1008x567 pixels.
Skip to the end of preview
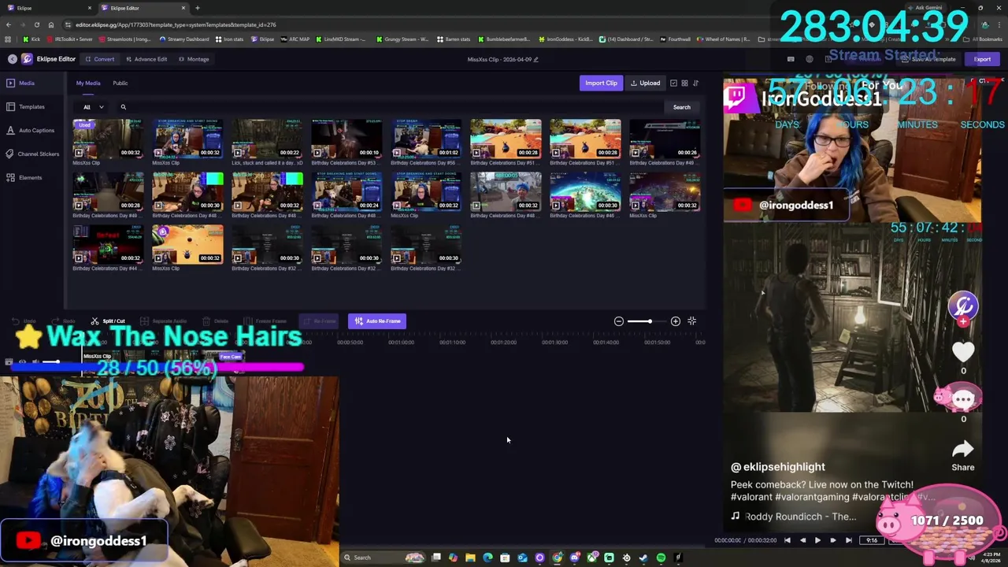click(848, 540)
